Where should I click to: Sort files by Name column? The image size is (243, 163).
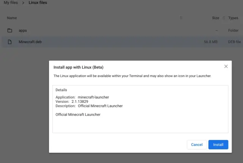12,18
